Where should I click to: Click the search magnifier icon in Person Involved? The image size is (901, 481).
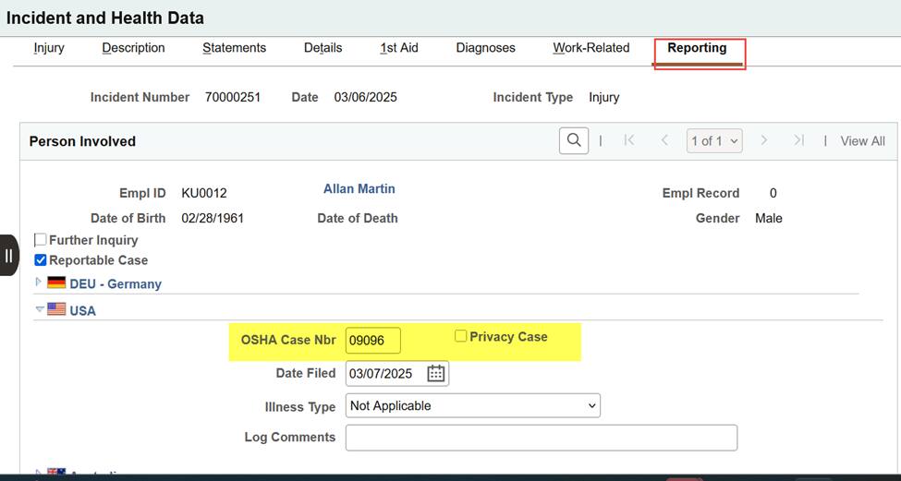[574, 140]
